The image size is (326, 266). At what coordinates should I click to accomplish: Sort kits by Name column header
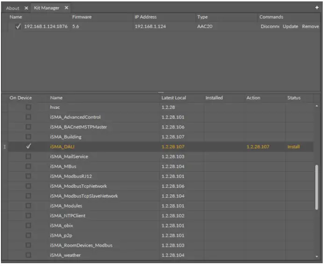click(57, 98)
